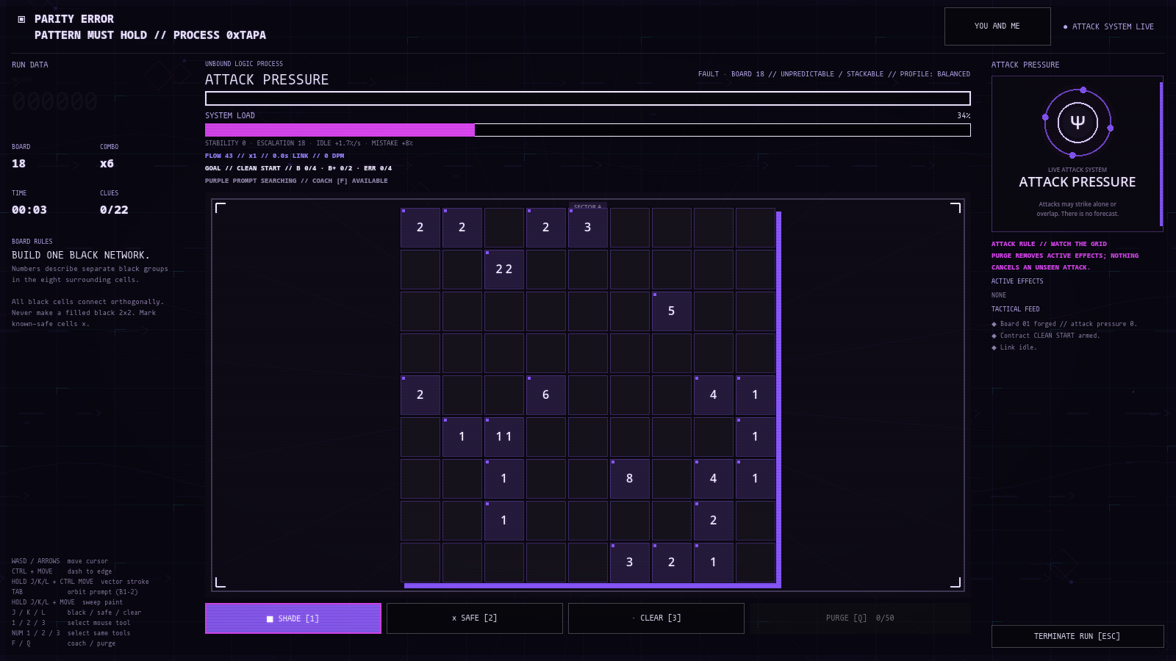Select the empty cell left of the 2 2 clue
The width and height of the screenshot is (1176, 661).
click(x=462, y=270)
